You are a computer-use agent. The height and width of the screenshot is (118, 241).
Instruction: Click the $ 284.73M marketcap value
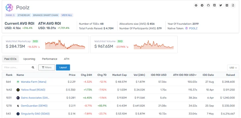tap(15, 46)
